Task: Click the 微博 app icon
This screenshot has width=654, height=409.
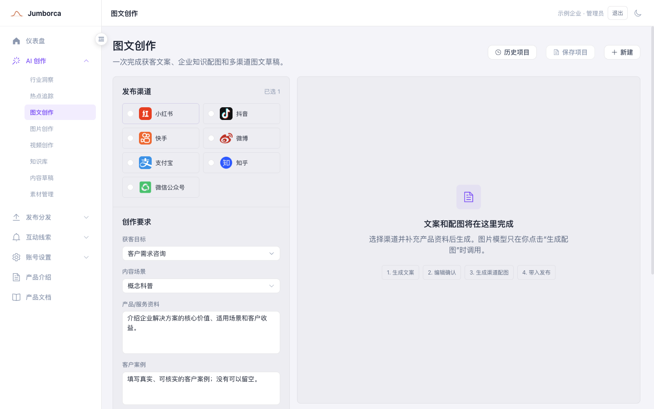Action: click(226, 138)
